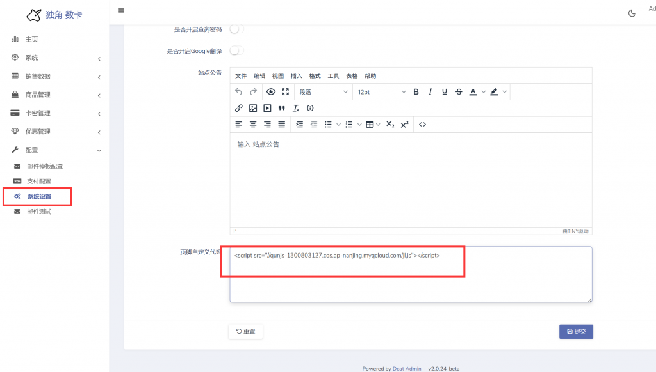Apply the text color A button

[x=473, y=92]
